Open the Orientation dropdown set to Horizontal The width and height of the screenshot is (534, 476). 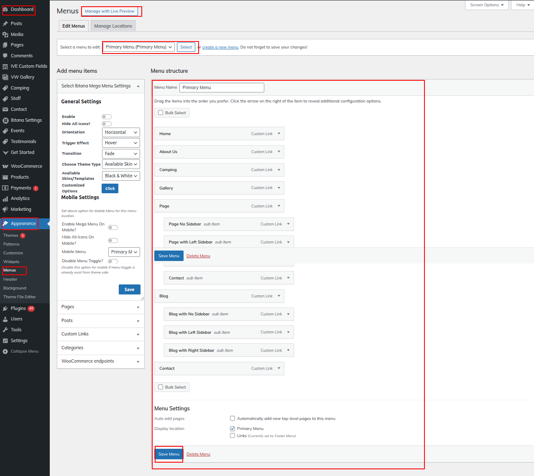click(x=121, y=132)
